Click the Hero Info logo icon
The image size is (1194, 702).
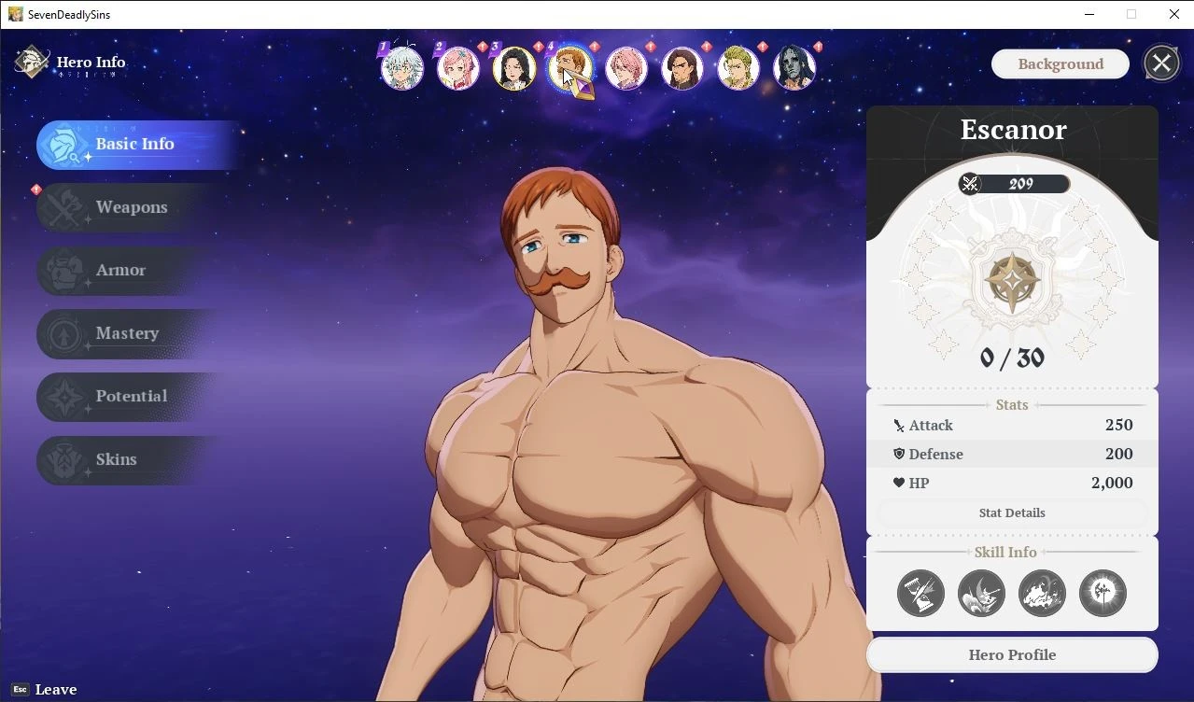click(x=32, y=63)
